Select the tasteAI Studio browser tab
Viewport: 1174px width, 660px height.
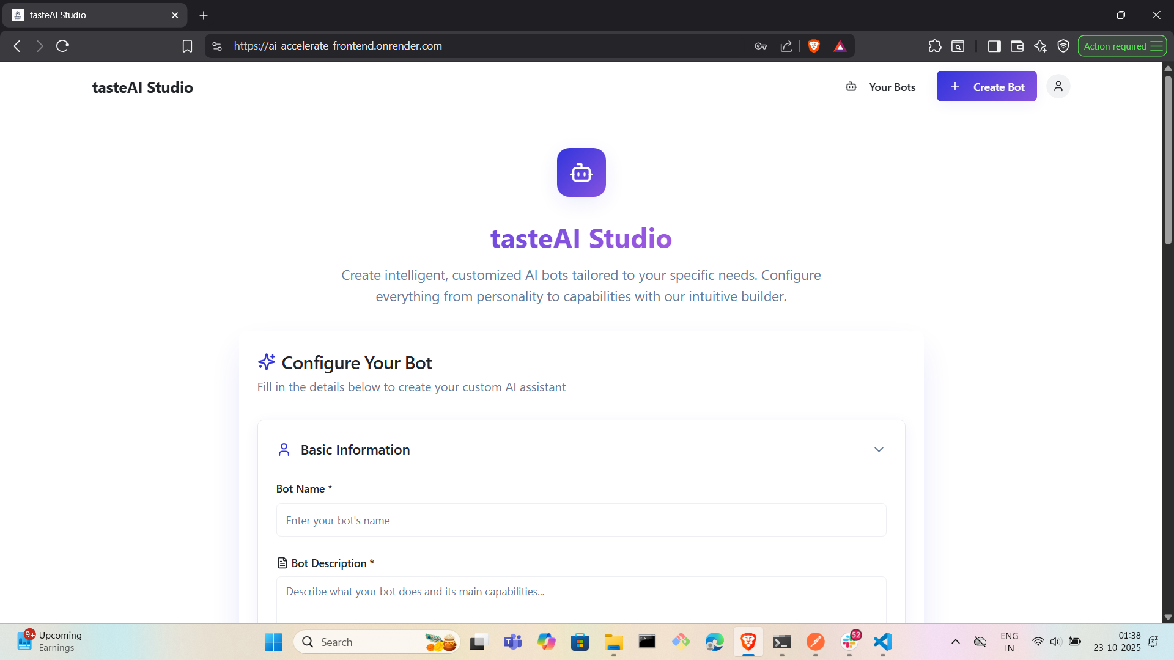[x=92, y=15]
